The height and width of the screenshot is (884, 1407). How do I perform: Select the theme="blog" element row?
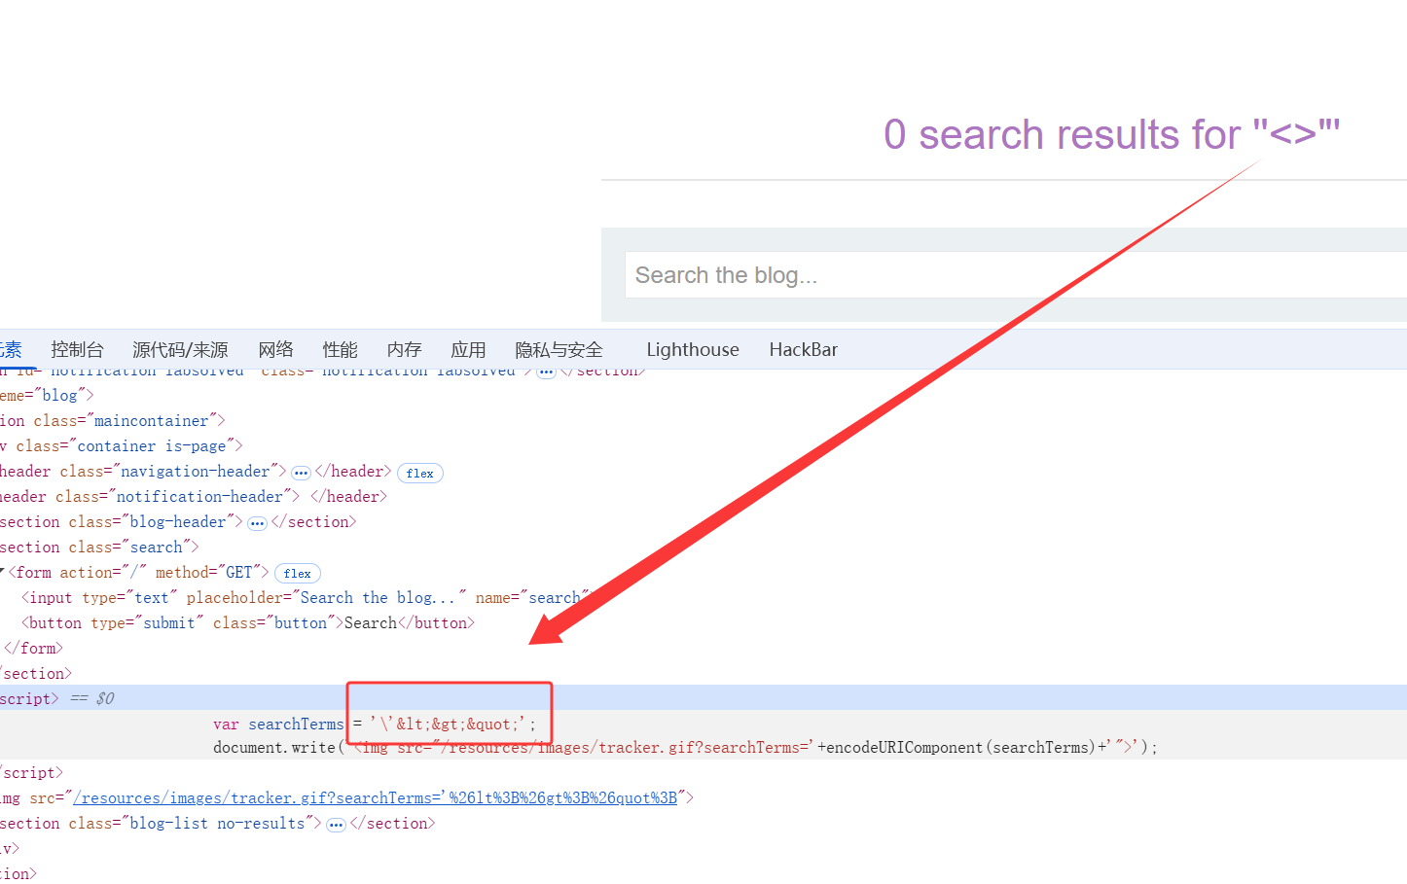[x=47, y=395]
